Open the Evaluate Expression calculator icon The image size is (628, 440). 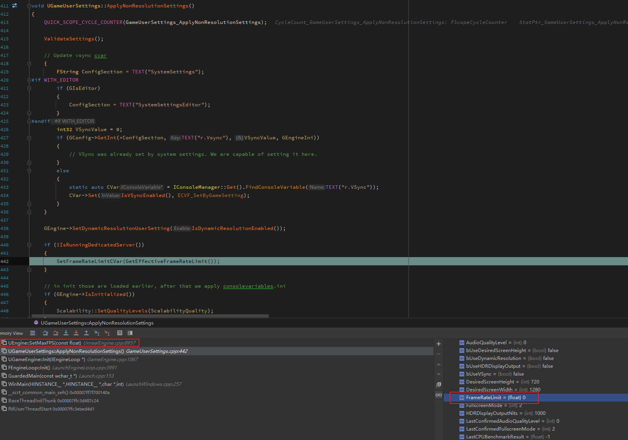[x=120, y=333]
